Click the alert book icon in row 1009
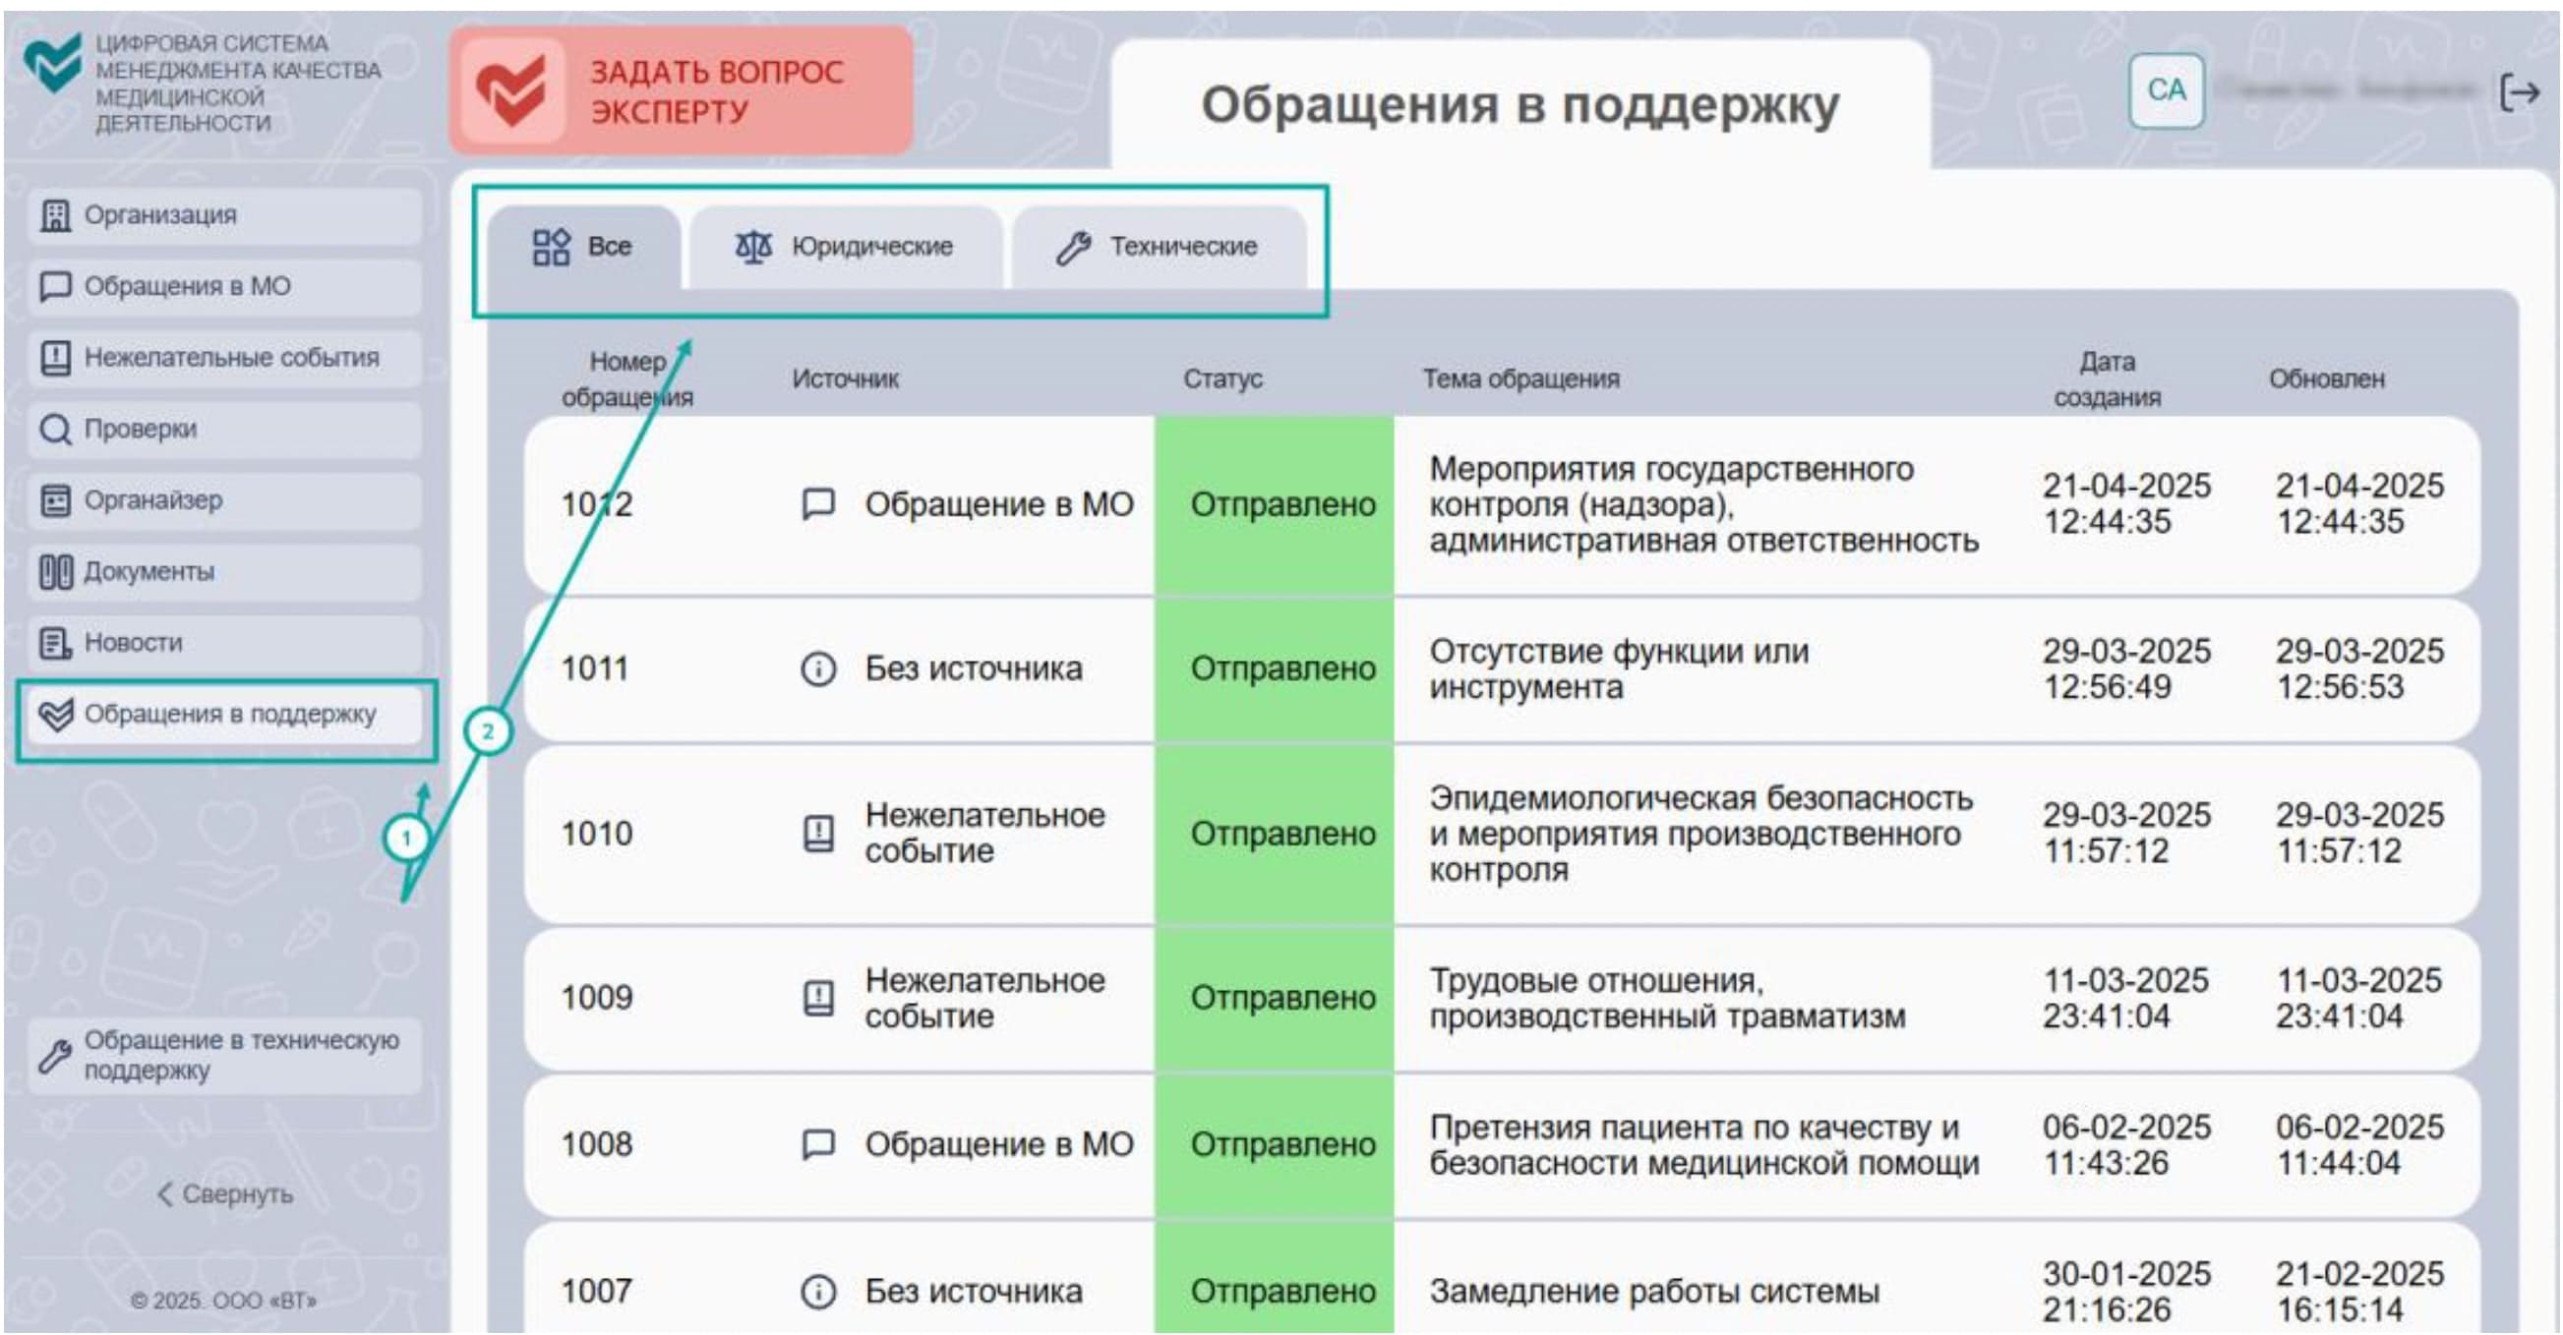The height and width of the screenshot is (1335, 2563). [818, 998]
